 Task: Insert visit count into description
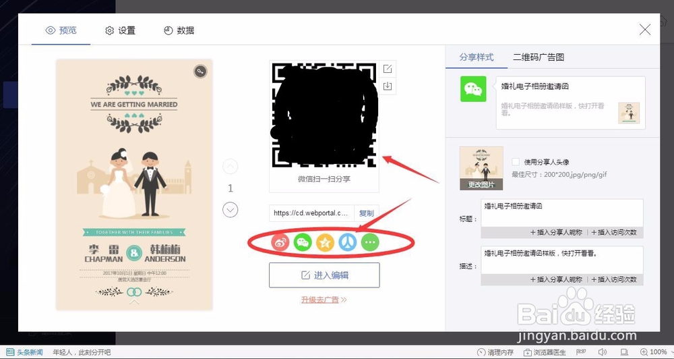614,279
